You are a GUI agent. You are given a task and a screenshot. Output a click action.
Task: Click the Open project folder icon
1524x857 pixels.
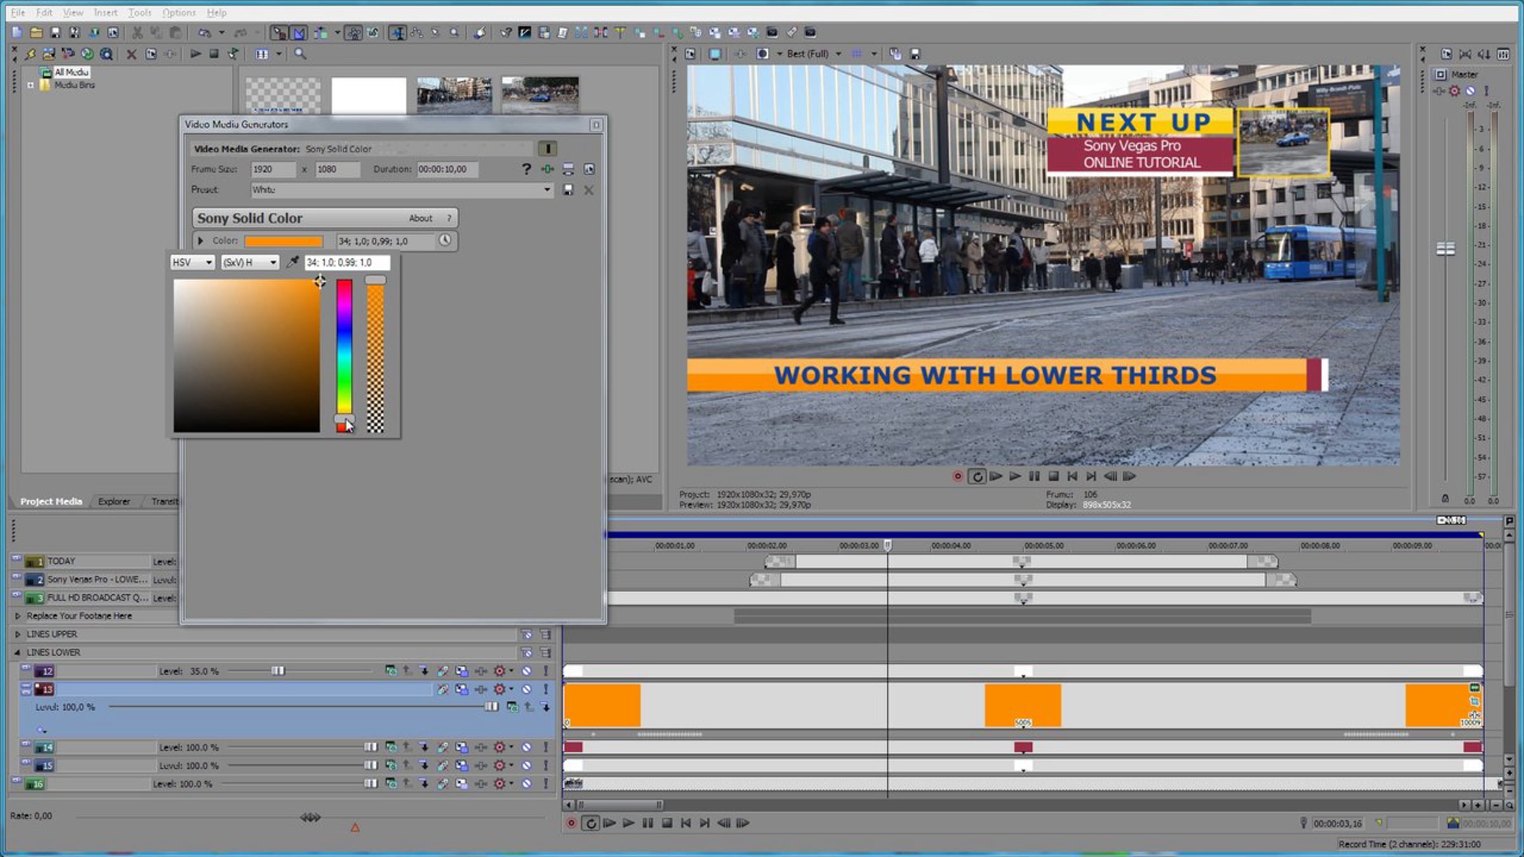point(36,32)
